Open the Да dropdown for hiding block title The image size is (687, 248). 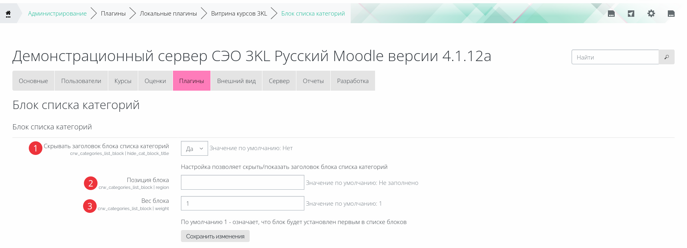coord(195,149)
